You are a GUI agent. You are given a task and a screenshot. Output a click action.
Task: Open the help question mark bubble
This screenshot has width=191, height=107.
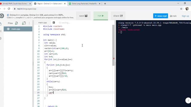(x=188, y=100)
